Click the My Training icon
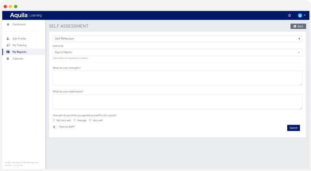 (x=8, y=45)
